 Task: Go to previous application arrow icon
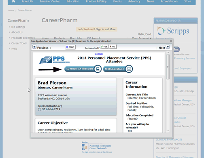click(34, 47)
